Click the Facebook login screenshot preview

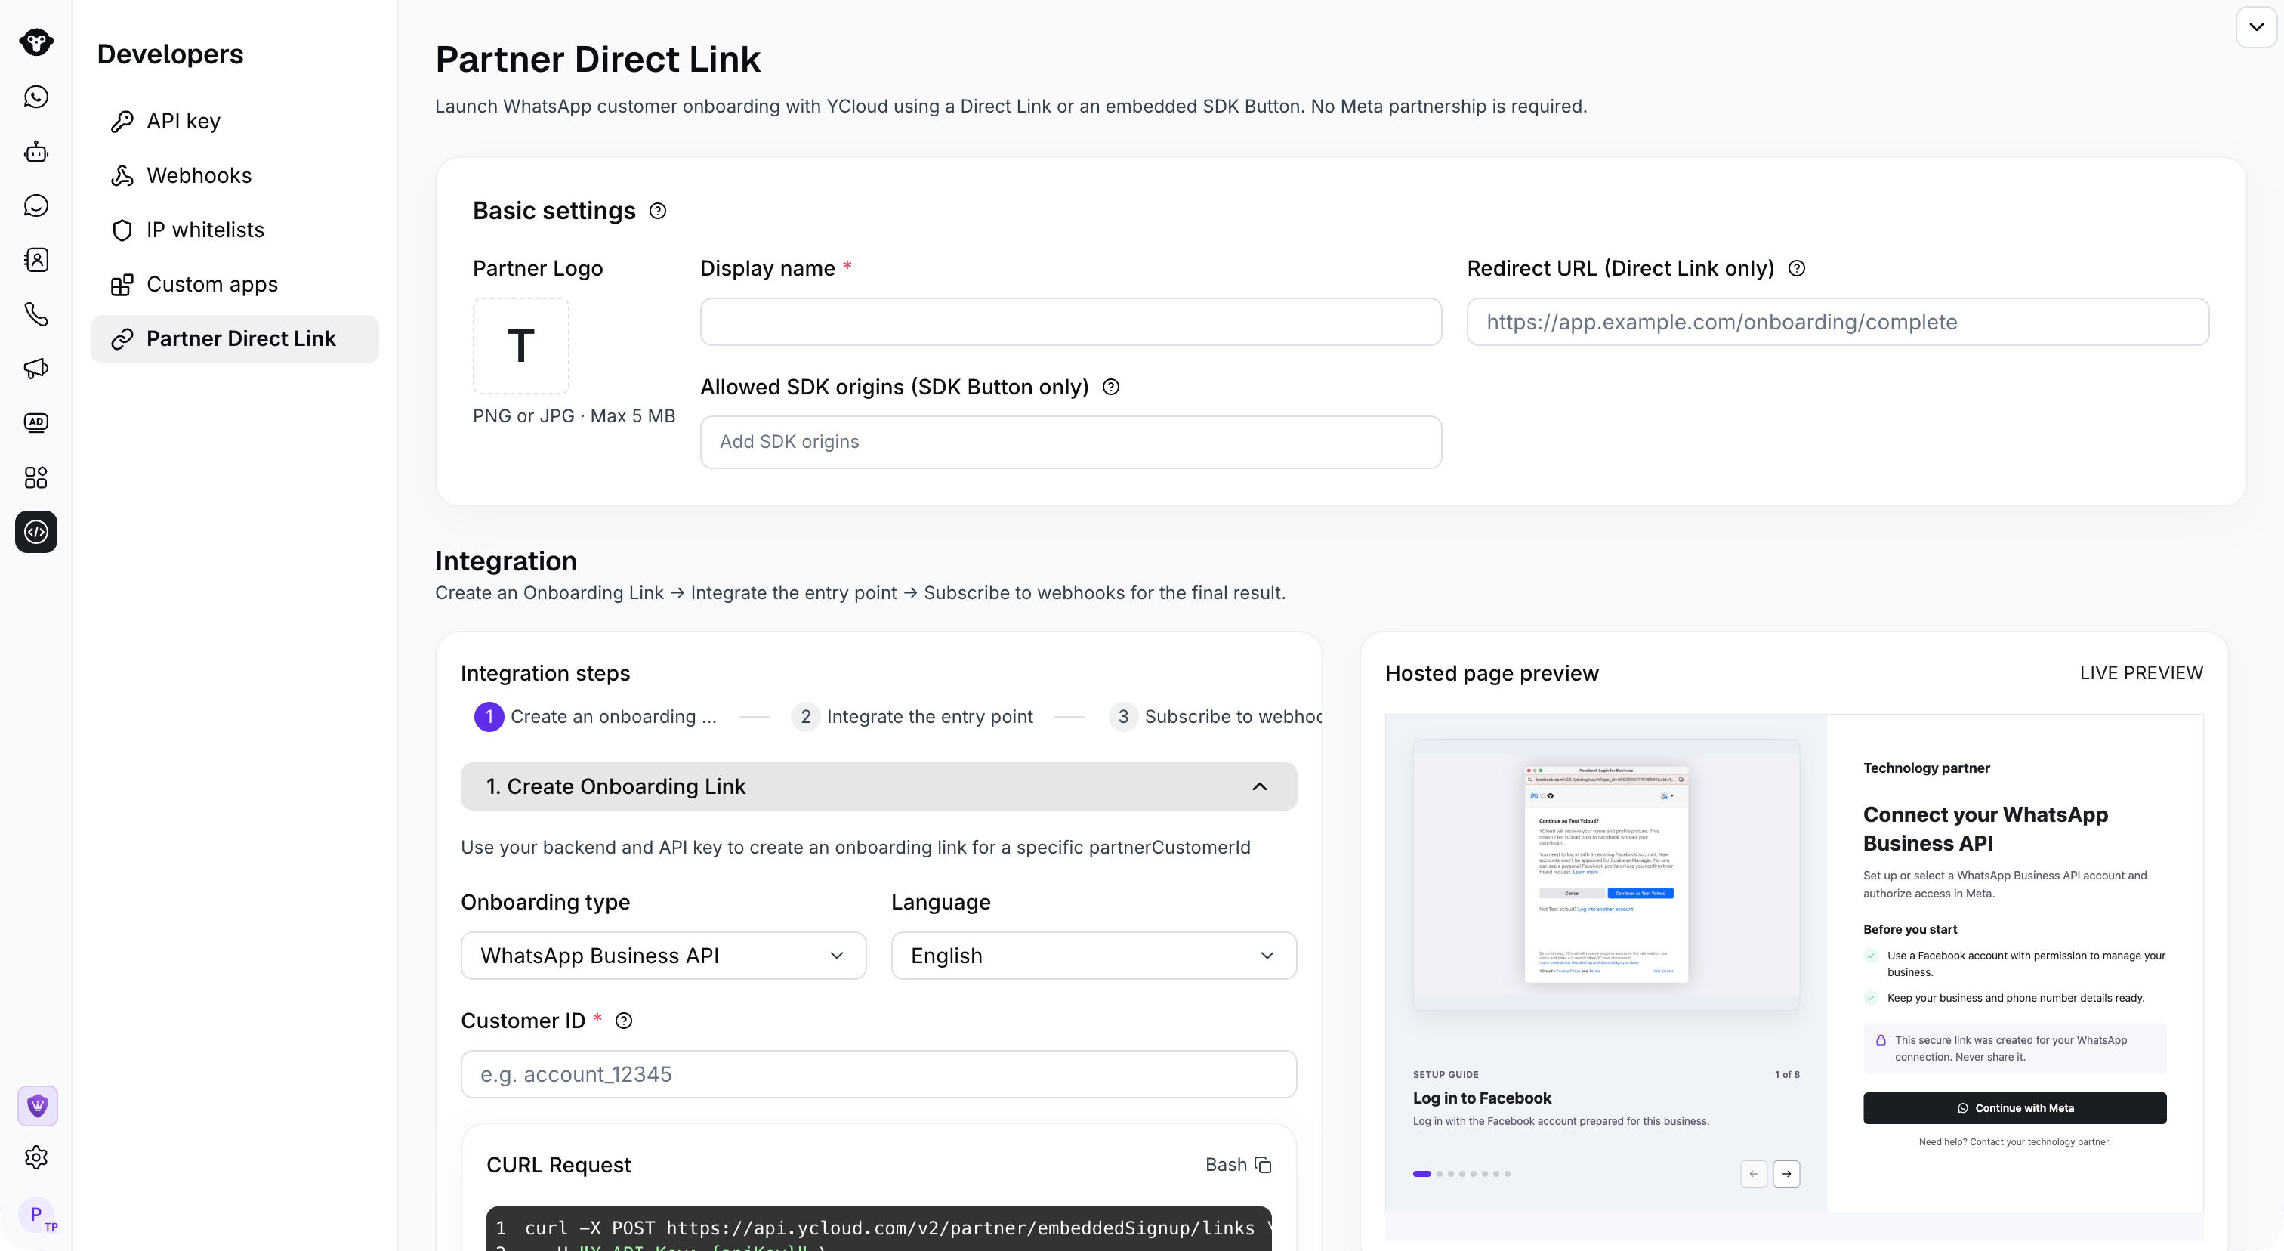pyautogui.click(x=1607, y=874)
